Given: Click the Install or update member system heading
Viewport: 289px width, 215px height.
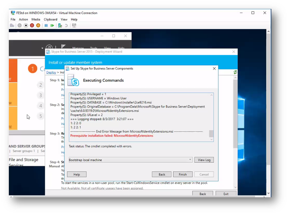Looking at the screenshot, I should click(x=75, y=63).
